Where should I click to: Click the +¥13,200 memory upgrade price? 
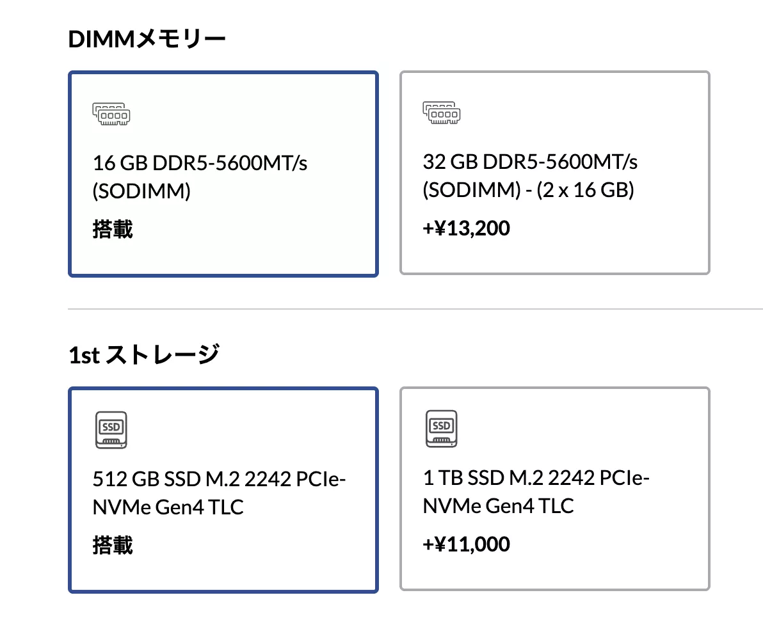(467, 228)
